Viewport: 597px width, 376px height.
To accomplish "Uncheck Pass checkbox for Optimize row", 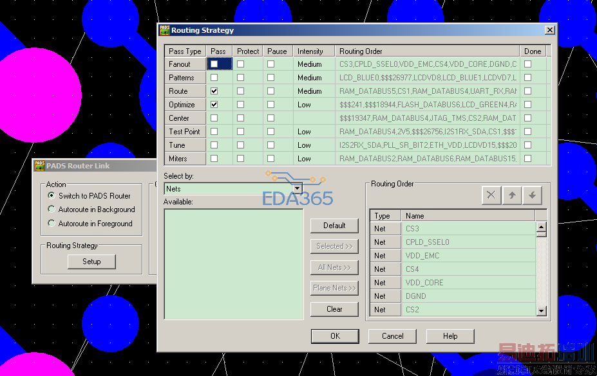I will click(214, 104).
